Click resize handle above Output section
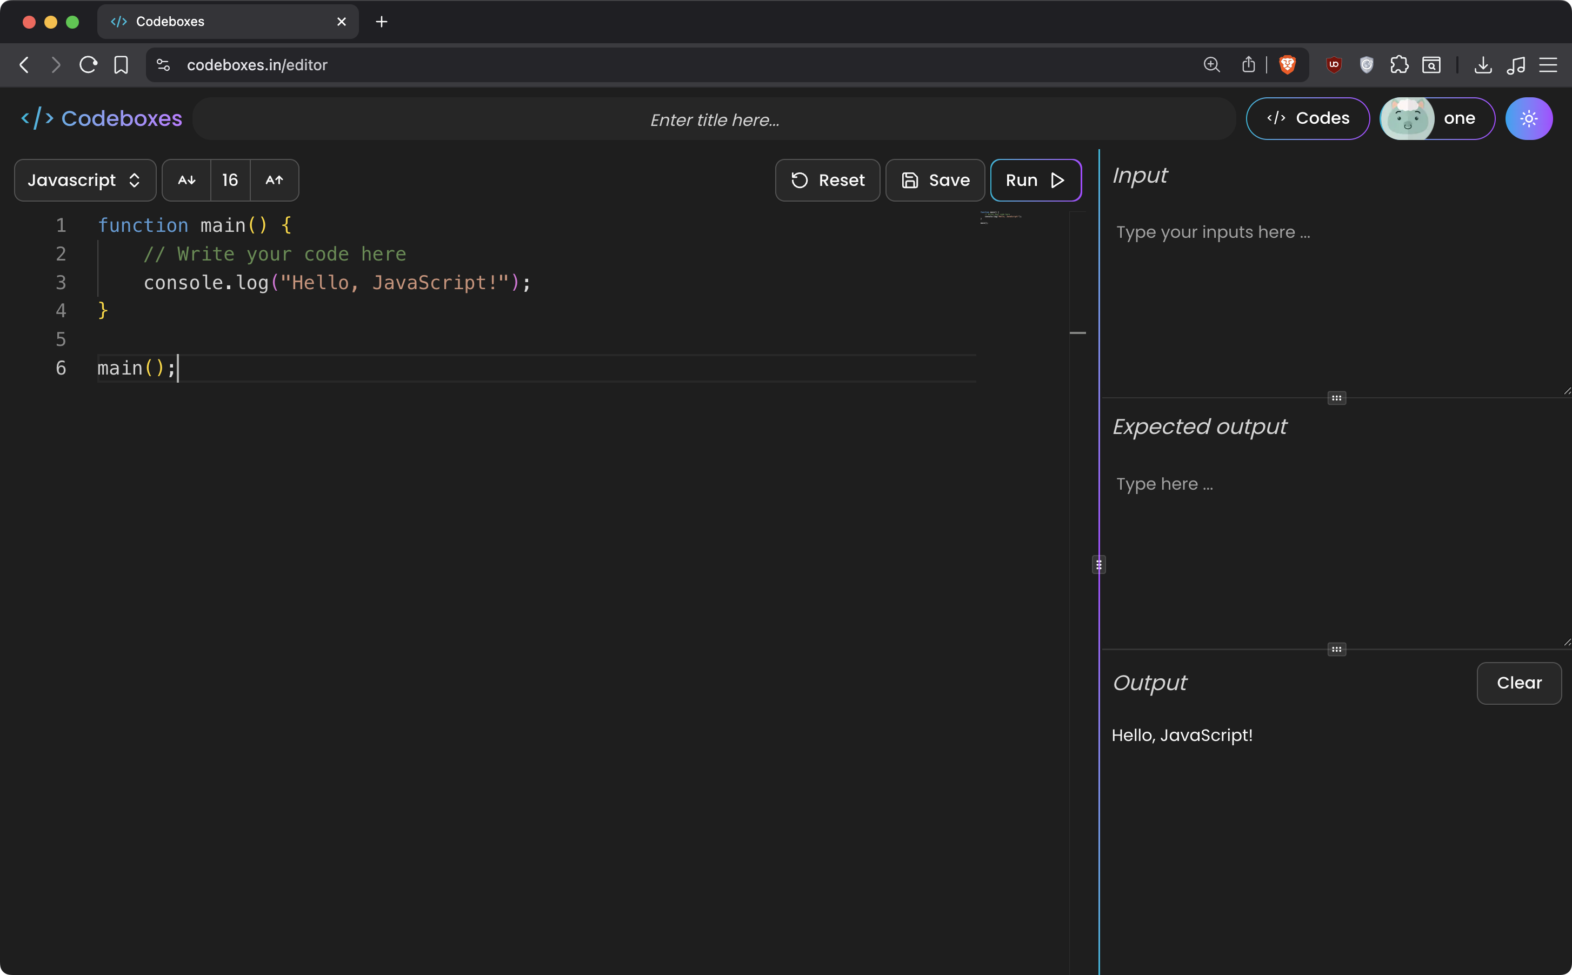Screen dimensions: 1572x975 pos(1336,649)
